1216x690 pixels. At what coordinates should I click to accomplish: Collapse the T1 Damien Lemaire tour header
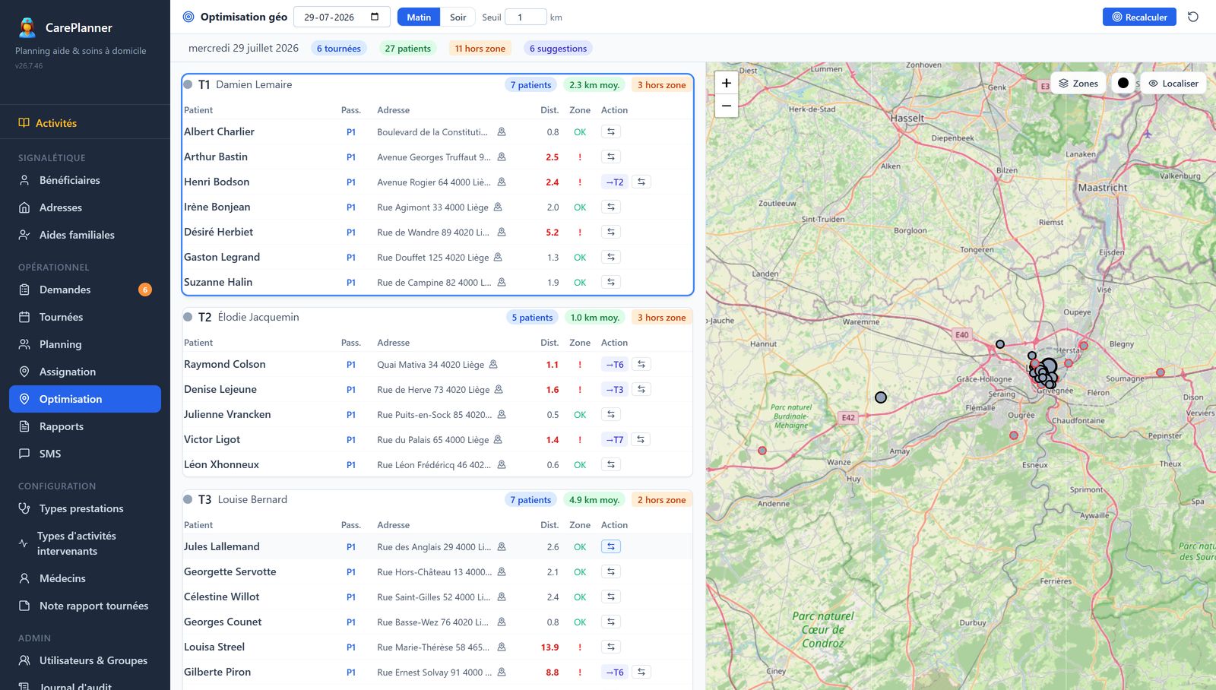[437, 84]
